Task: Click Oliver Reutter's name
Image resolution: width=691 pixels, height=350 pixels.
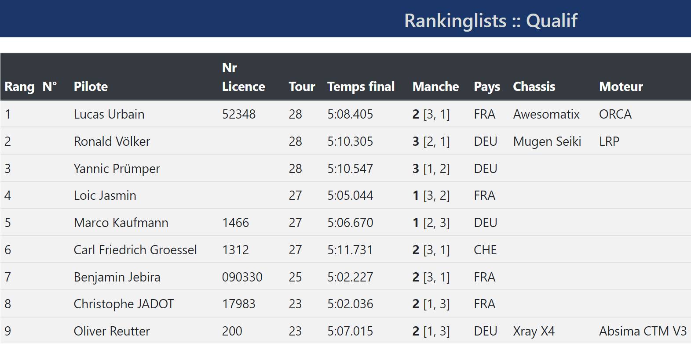Action: pyautogui.click(x=112, y=331)
